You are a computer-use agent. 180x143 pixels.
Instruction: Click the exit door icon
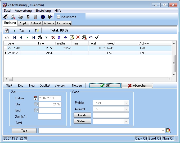coord(50,17)
